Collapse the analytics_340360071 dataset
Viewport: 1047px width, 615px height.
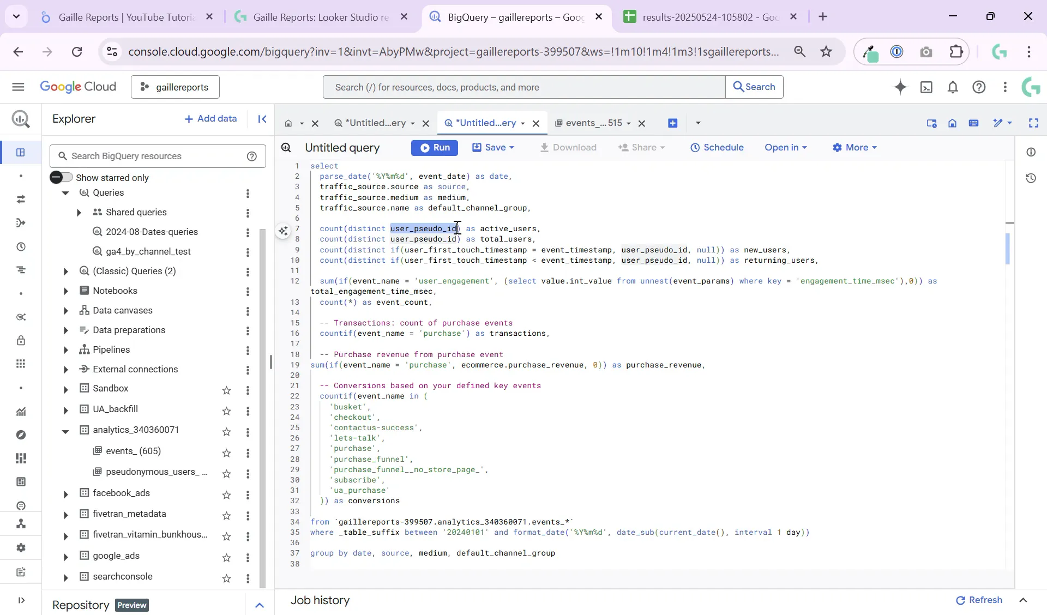point(65,431)
